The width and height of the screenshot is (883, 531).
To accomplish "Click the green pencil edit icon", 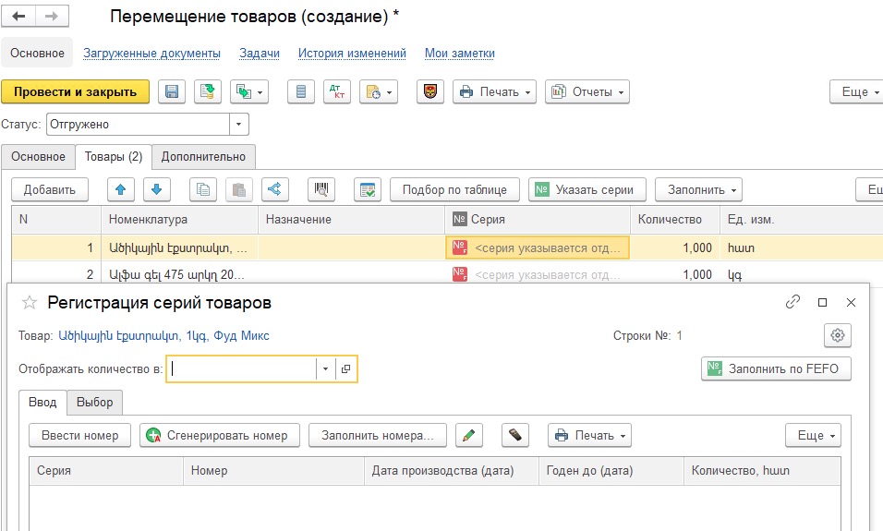I will 469,435.
